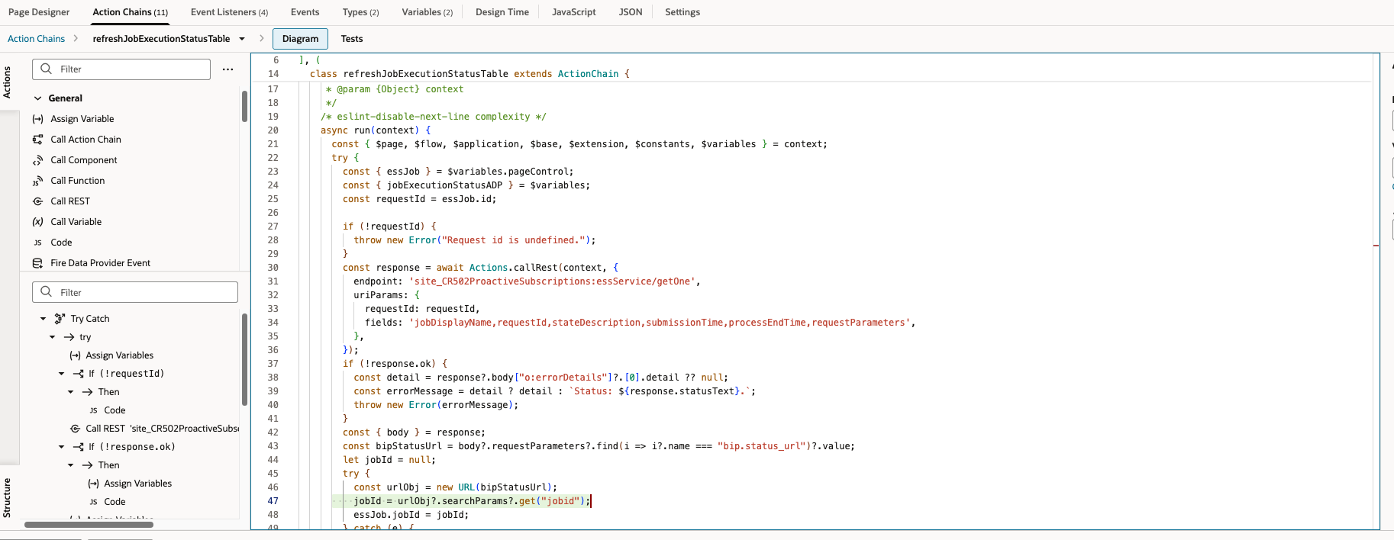The height and width of the screenshot is (540, 1394).
Task: Click the Fire Data Provider Event icon
Action: click(x=37, y=263)
